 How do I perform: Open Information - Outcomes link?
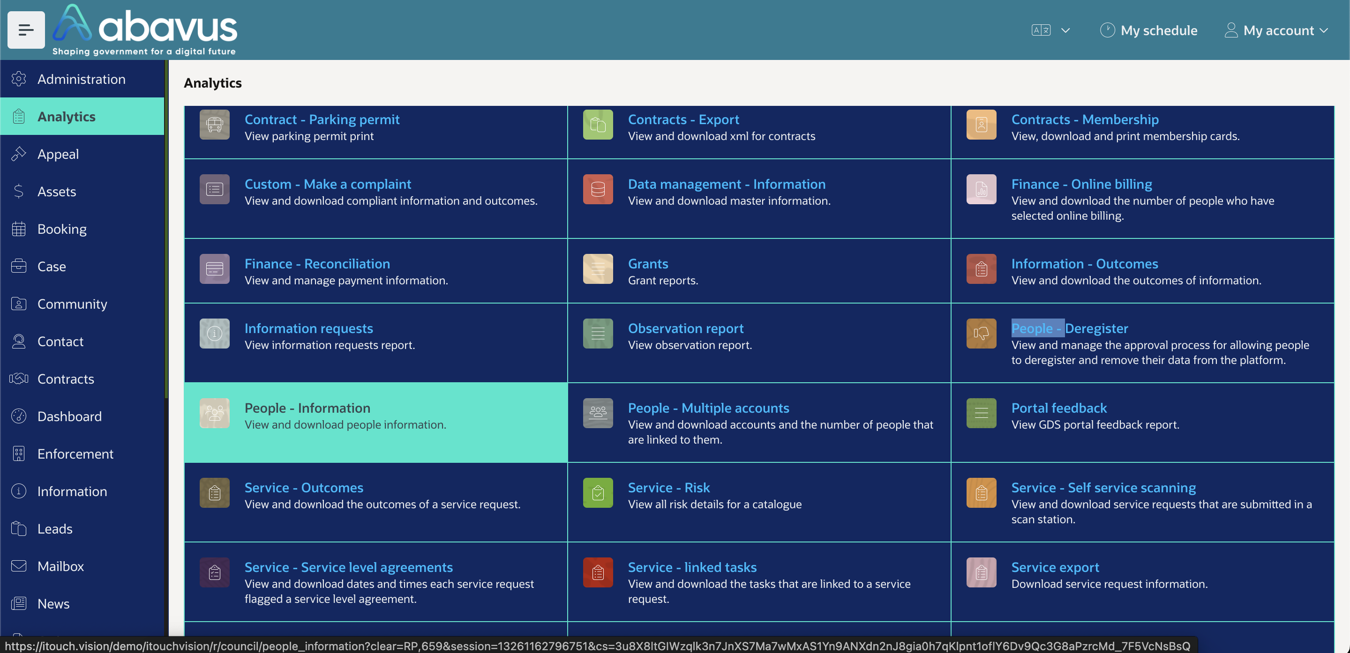tap(1084, 263)
